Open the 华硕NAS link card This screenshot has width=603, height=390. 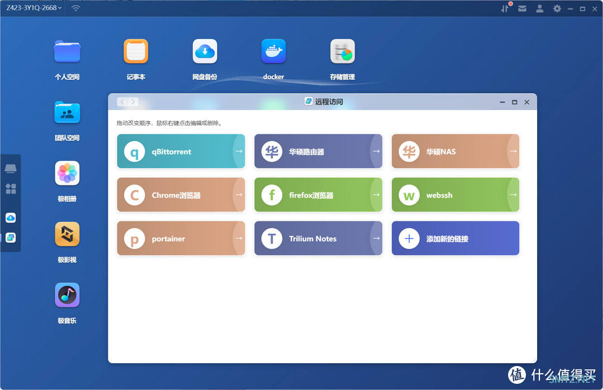coord(456,151)
